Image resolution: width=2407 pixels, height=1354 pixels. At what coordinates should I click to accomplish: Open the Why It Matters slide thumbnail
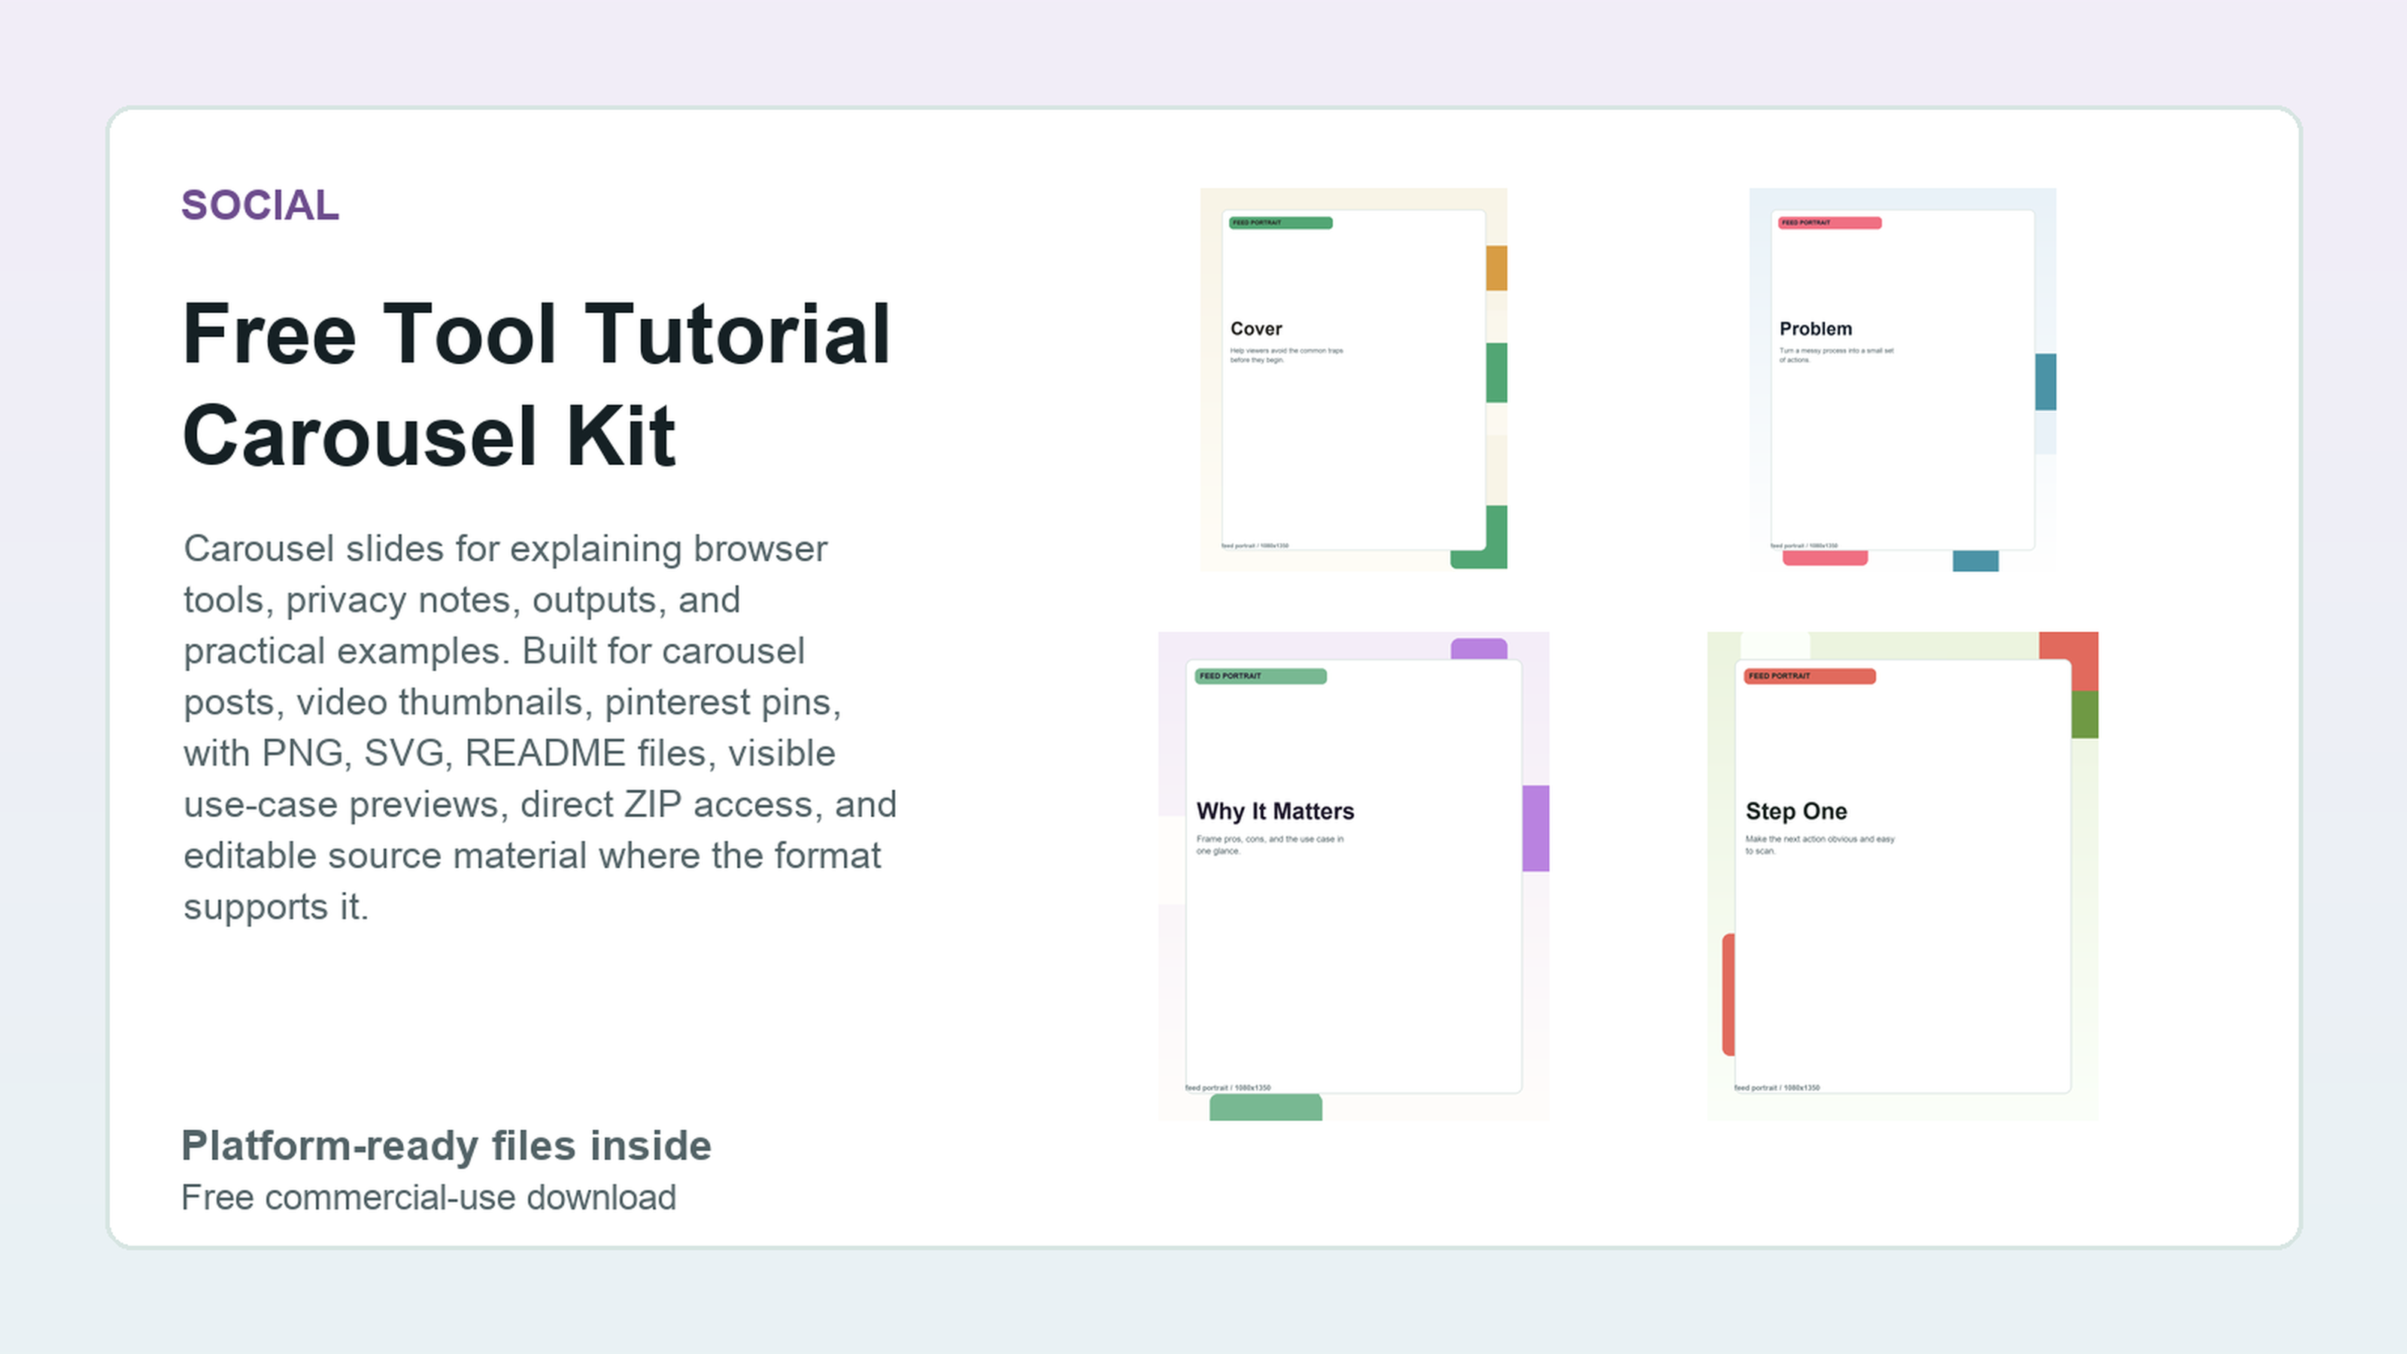coord(1353,876)
